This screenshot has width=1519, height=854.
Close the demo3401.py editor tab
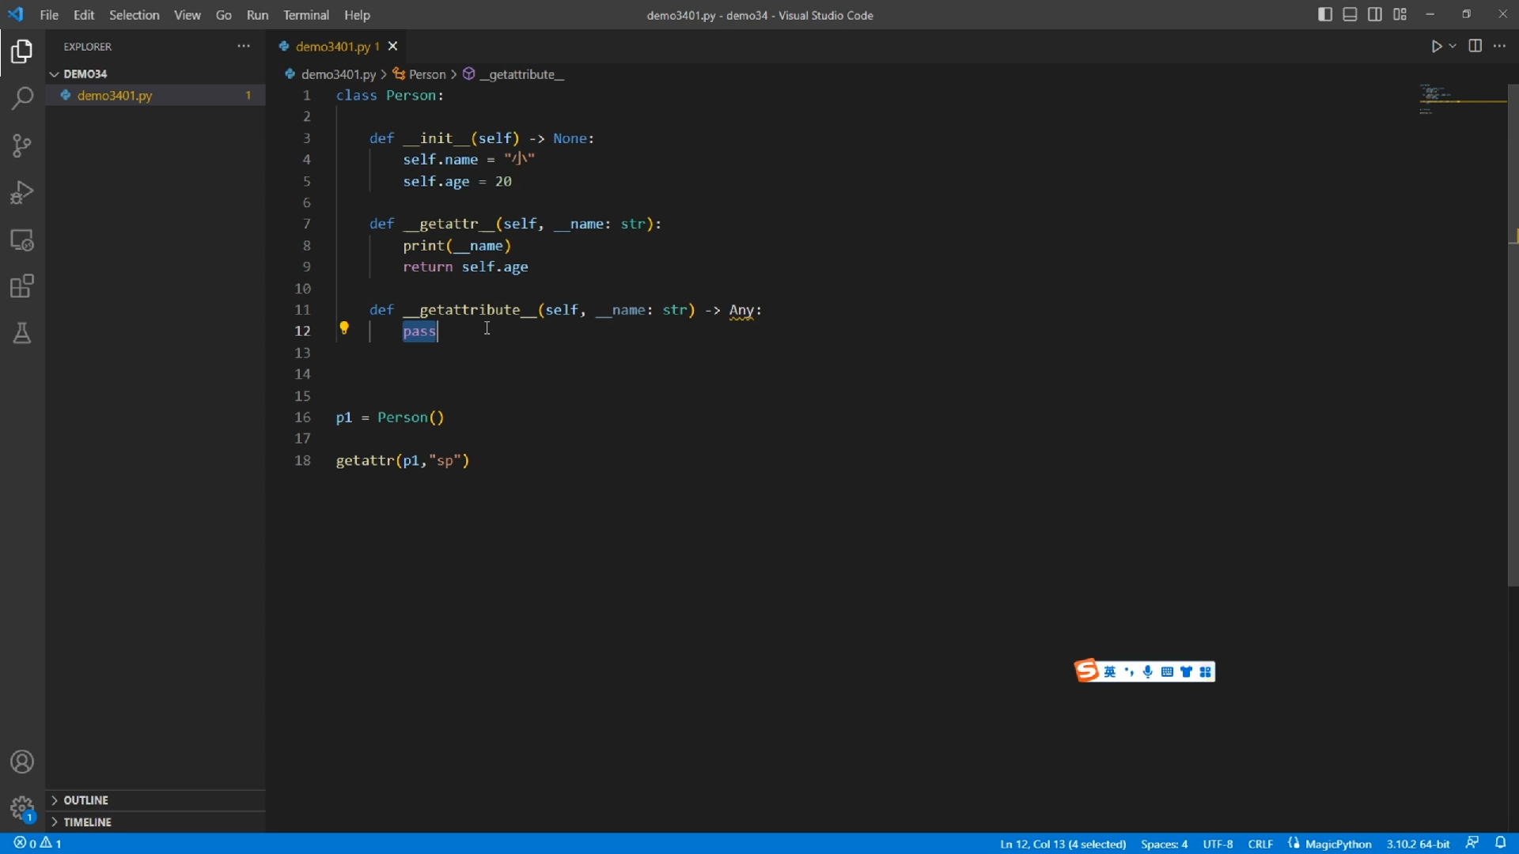[x=392, y=46]
